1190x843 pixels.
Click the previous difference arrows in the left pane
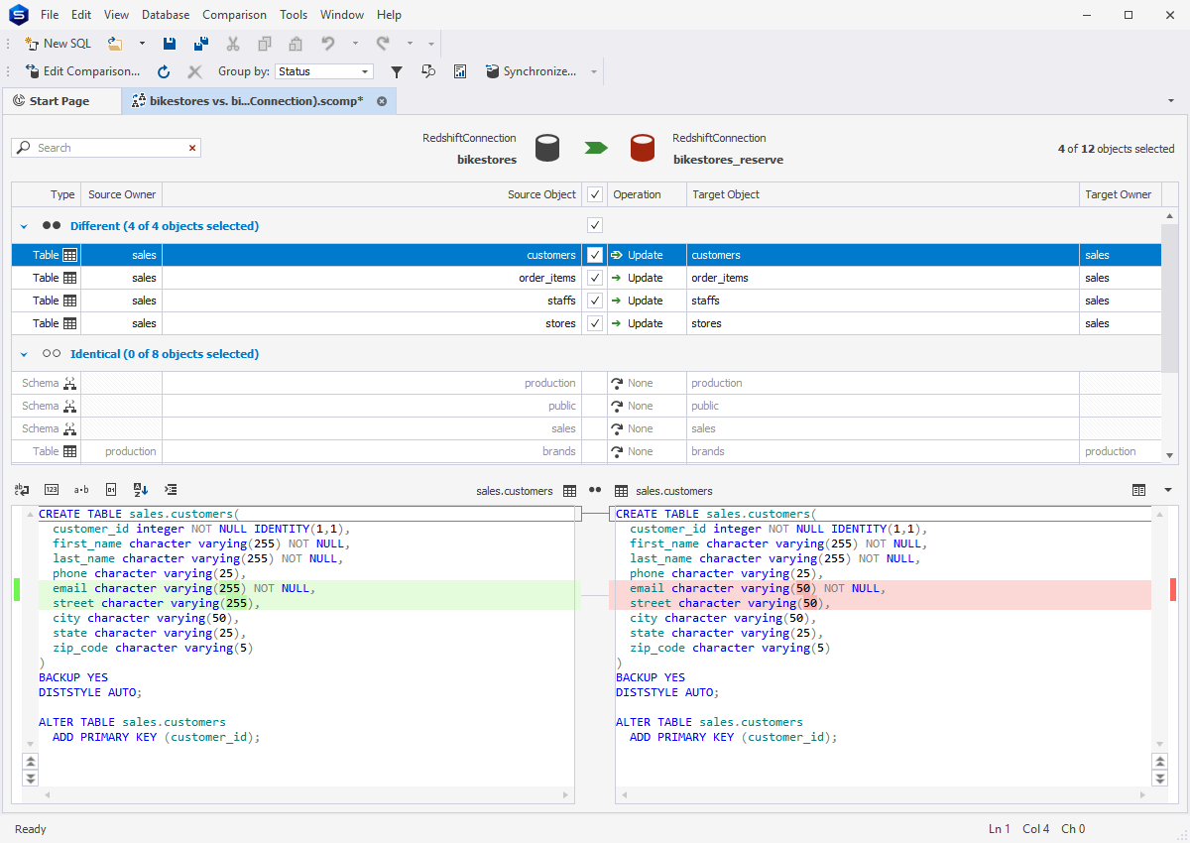click(30, 762)
